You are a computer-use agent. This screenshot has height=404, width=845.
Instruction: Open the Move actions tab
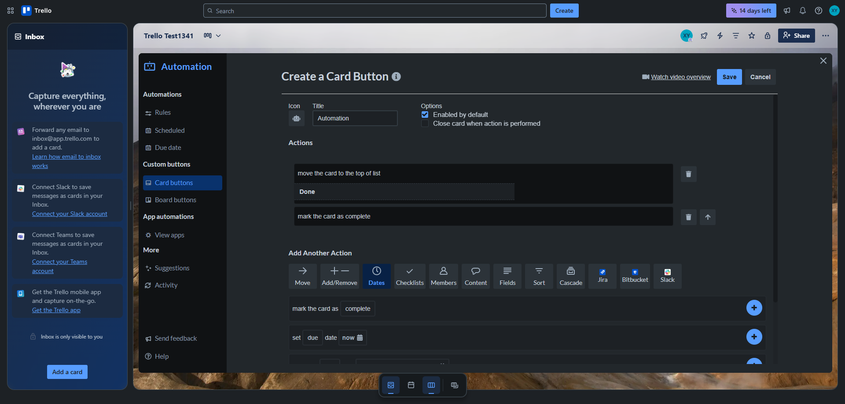(x=303, y=276)
